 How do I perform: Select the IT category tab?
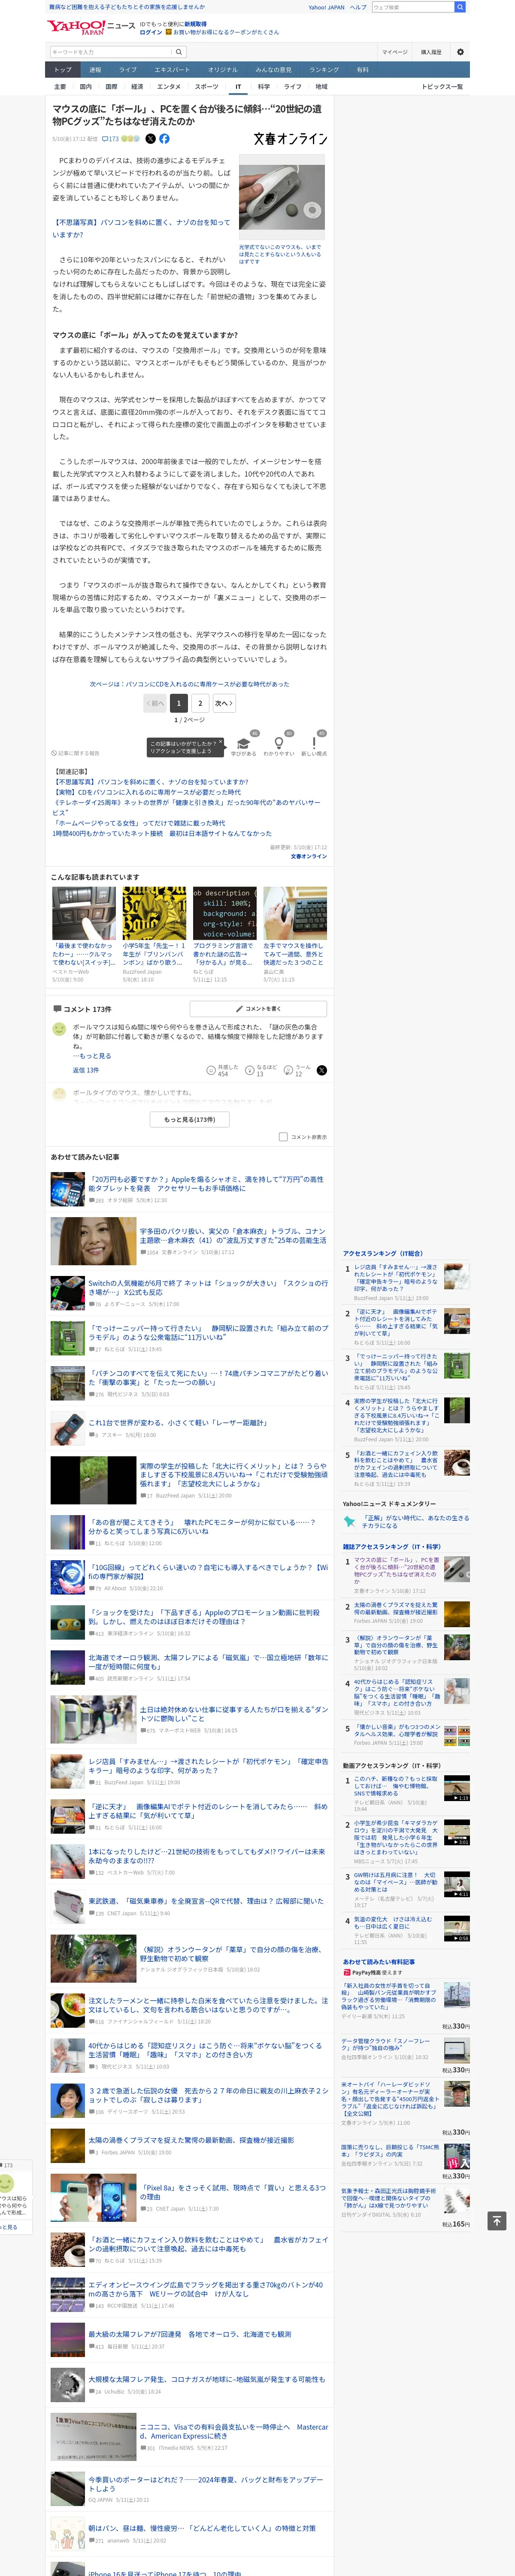click(238, 87)
